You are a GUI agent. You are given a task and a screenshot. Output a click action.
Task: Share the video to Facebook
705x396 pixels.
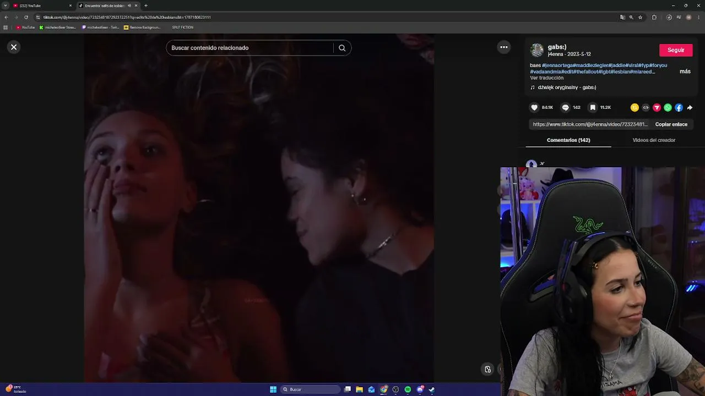click(679, 108)
